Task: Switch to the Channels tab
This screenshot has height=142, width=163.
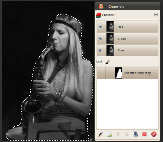Action: pyautogui.click(x=105, y=15)
